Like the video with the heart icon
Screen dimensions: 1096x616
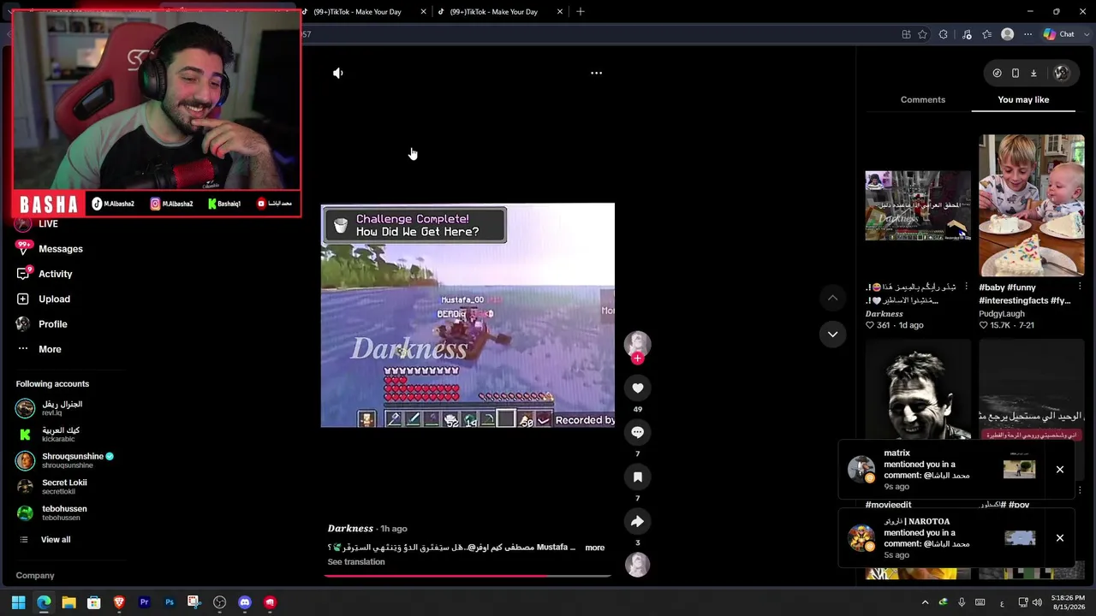pyautogui.click(x=637, y=388)
